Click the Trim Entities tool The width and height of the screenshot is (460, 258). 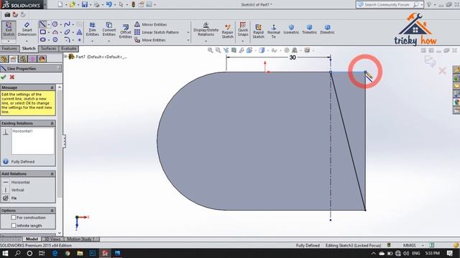pos(92,29)
